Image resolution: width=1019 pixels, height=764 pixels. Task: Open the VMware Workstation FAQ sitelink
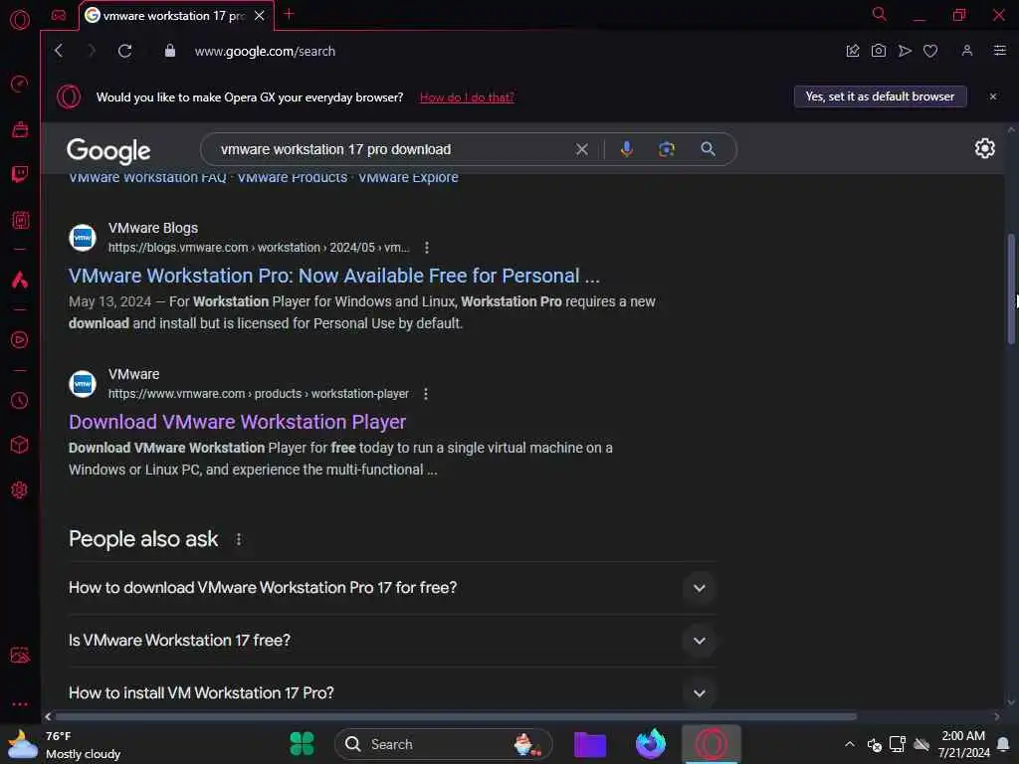point(147,177)
